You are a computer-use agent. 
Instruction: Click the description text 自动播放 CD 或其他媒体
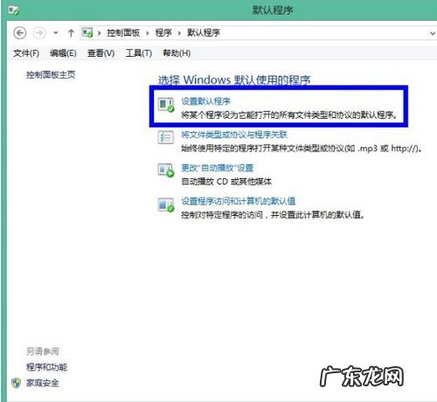[226, 182]
